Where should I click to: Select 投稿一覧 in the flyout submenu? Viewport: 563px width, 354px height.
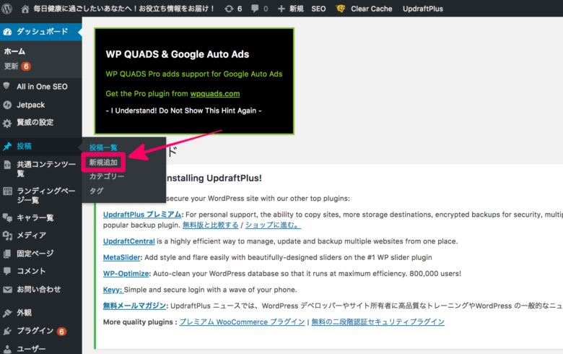[x=103, y=147]
